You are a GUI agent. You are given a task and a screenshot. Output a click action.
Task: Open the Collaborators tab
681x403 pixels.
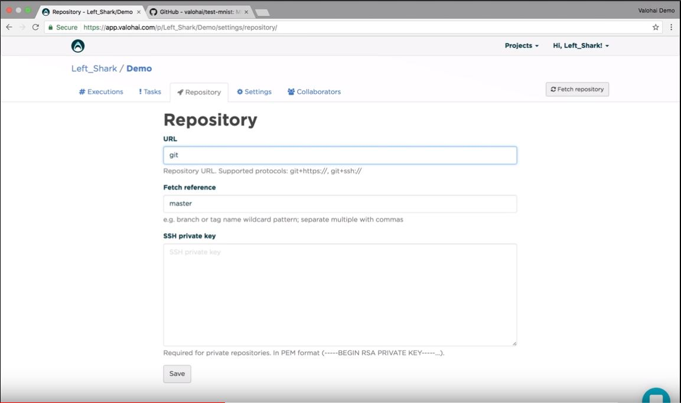(x=314, y=92)
